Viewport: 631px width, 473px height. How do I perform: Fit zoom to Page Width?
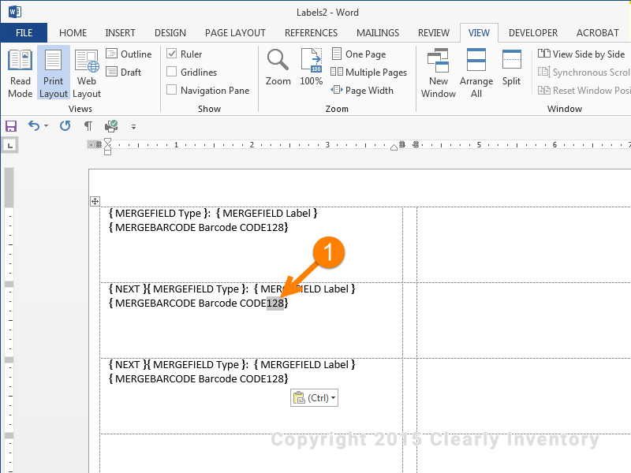362,91
